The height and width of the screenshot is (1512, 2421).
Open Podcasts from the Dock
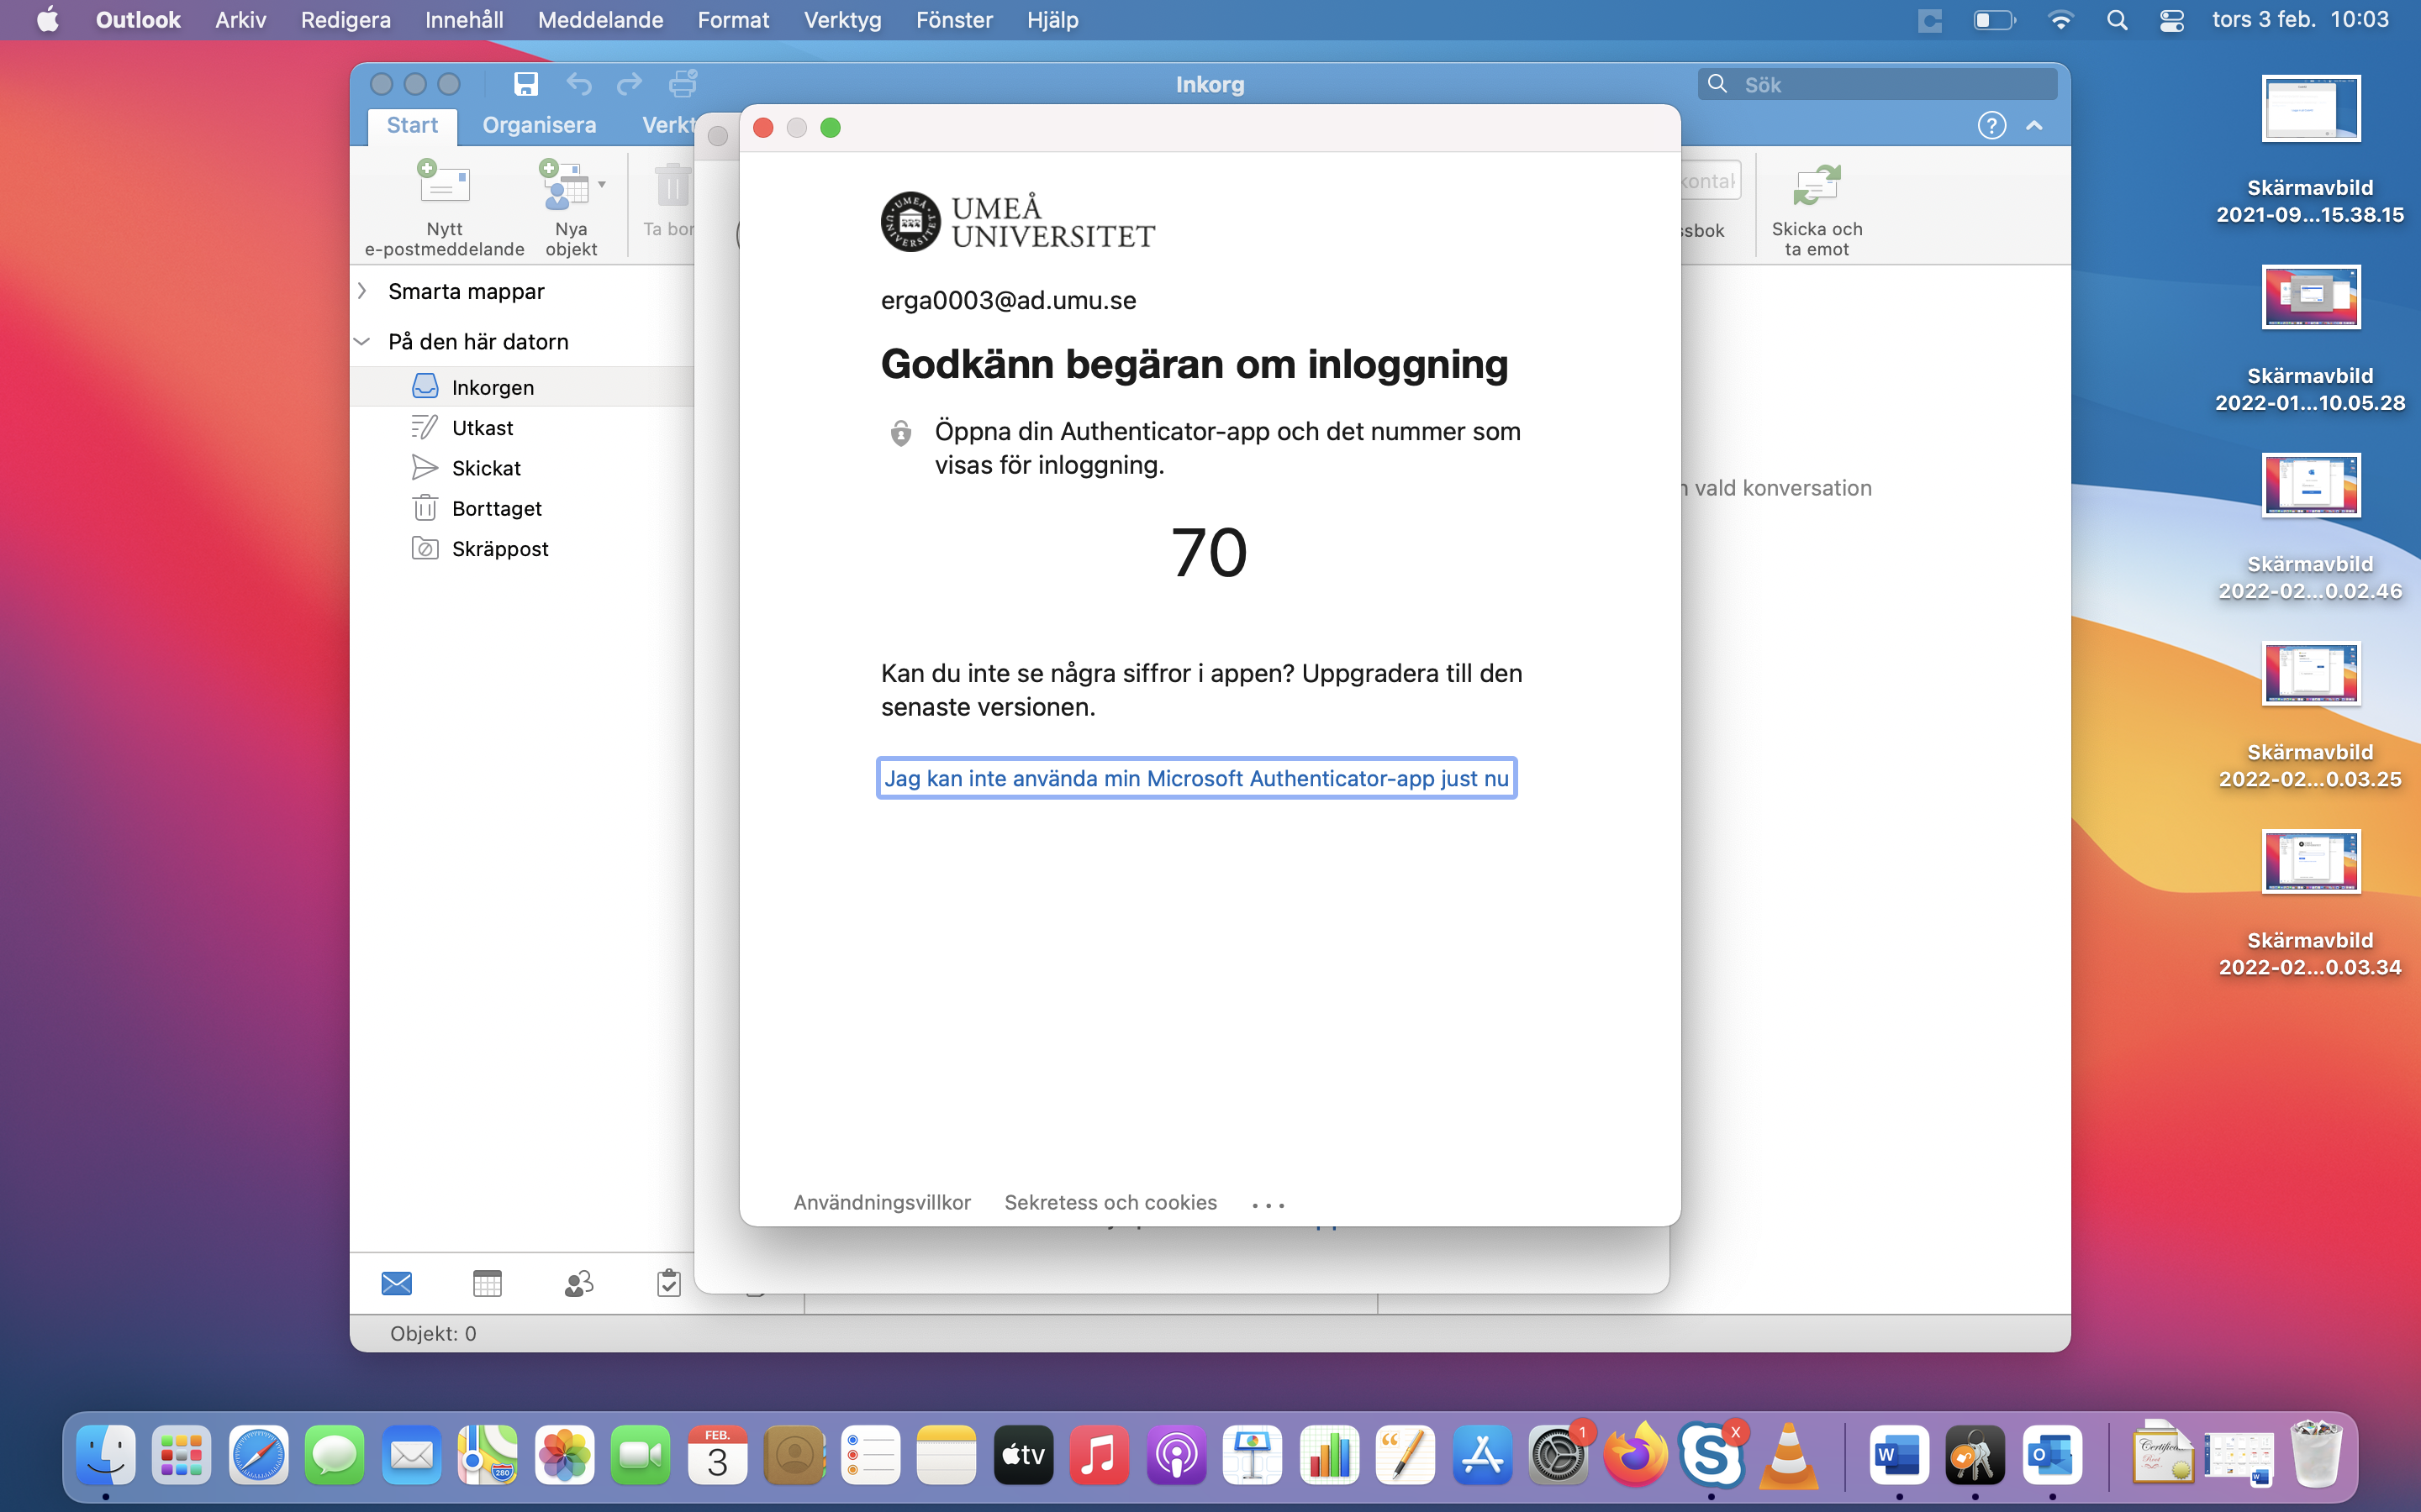1175,1455
